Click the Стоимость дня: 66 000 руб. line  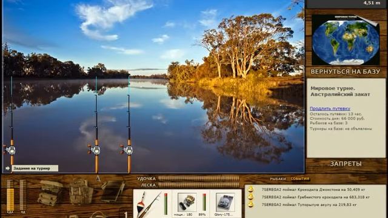pyautogui.click(x=337, y=119)
